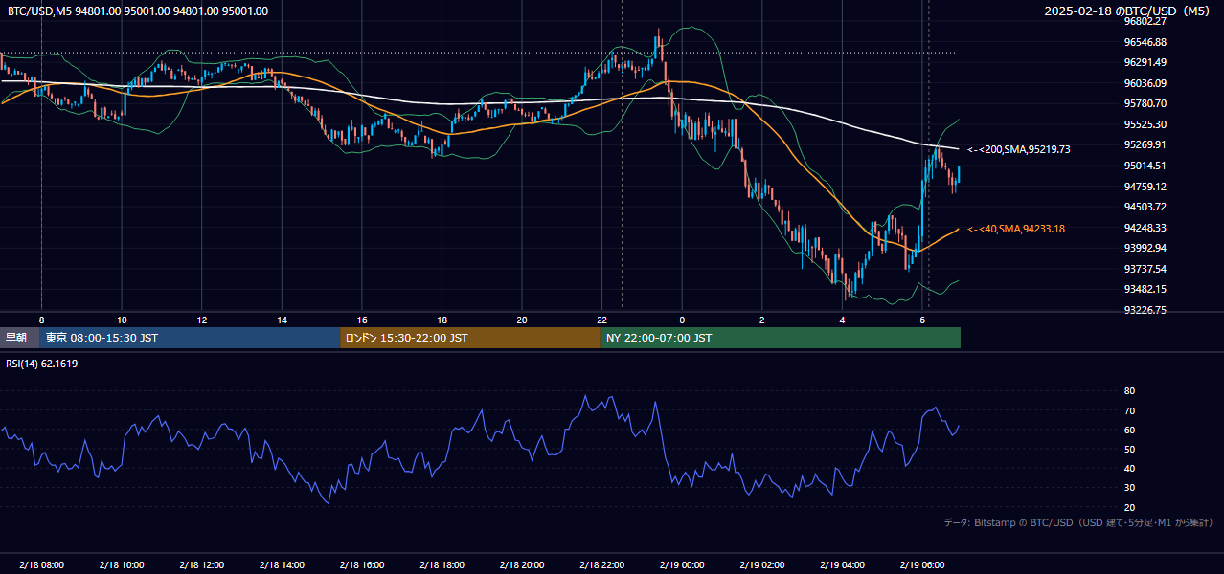The height and width of the screenshot is (574, 1224).
Task: Click price axis label 96291.49
Action: pyautogui.click(x=1145, y=62)
